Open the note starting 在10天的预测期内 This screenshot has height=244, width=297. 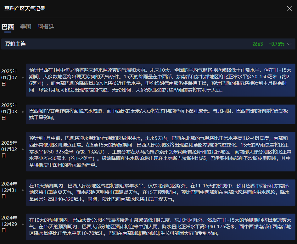(161, 227)
